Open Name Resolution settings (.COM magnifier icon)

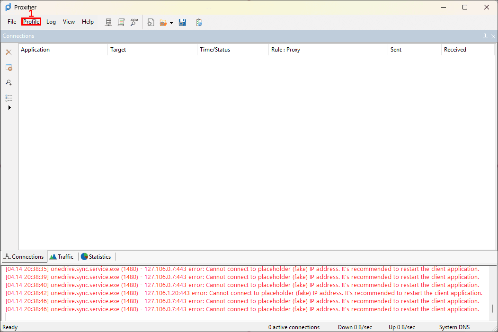pos(134,22)
